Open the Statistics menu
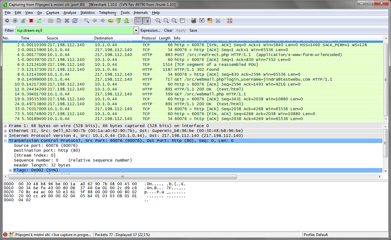 (x=88, y=13)
